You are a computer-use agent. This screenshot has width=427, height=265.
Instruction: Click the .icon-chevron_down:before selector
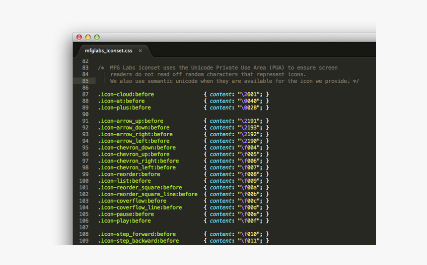(x=137, y=148)
